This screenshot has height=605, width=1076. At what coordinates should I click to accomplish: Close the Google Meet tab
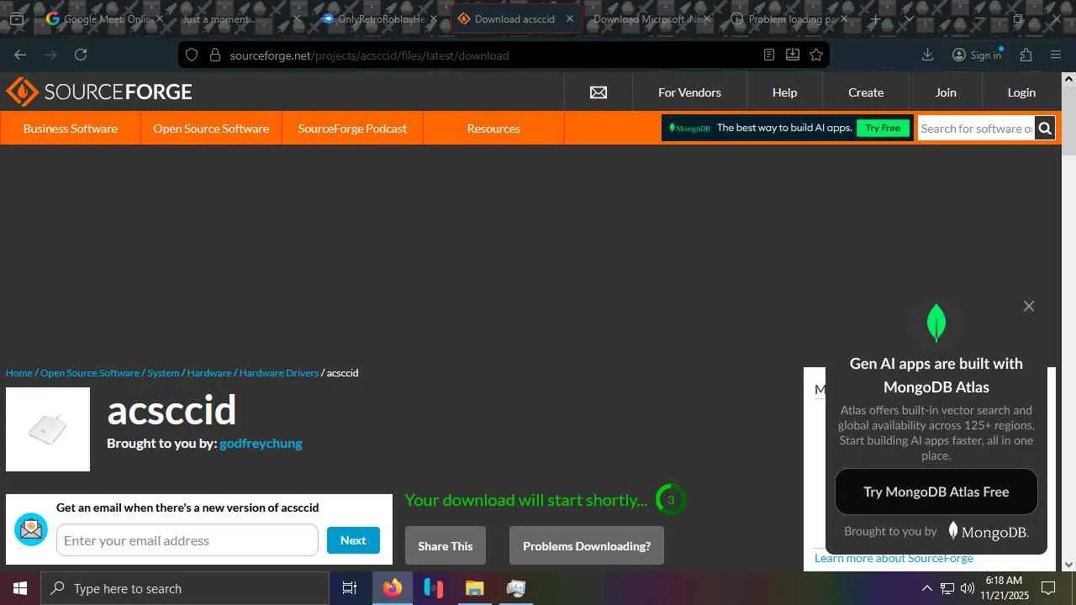pyautogui.click(x=159, y=18)
